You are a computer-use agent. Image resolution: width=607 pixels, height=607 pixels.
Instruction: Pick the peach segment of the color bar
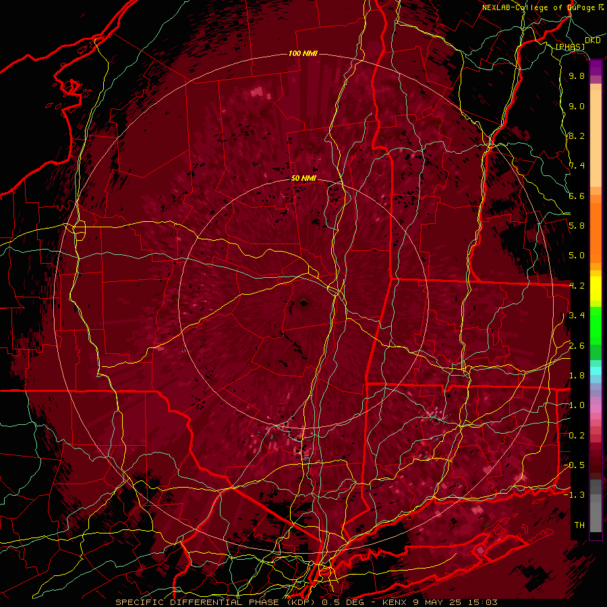(x=596, y=140)
